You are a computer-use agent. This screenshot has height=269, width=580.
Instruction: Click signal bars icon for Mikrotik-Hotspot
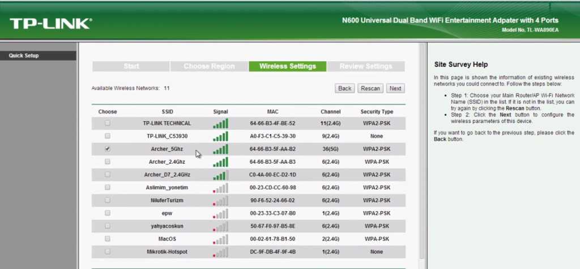click(220, 251)
